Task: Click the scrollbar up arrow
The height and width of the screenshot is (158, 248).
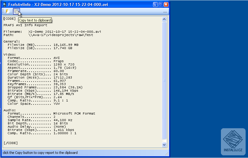Action: [164, 19]
